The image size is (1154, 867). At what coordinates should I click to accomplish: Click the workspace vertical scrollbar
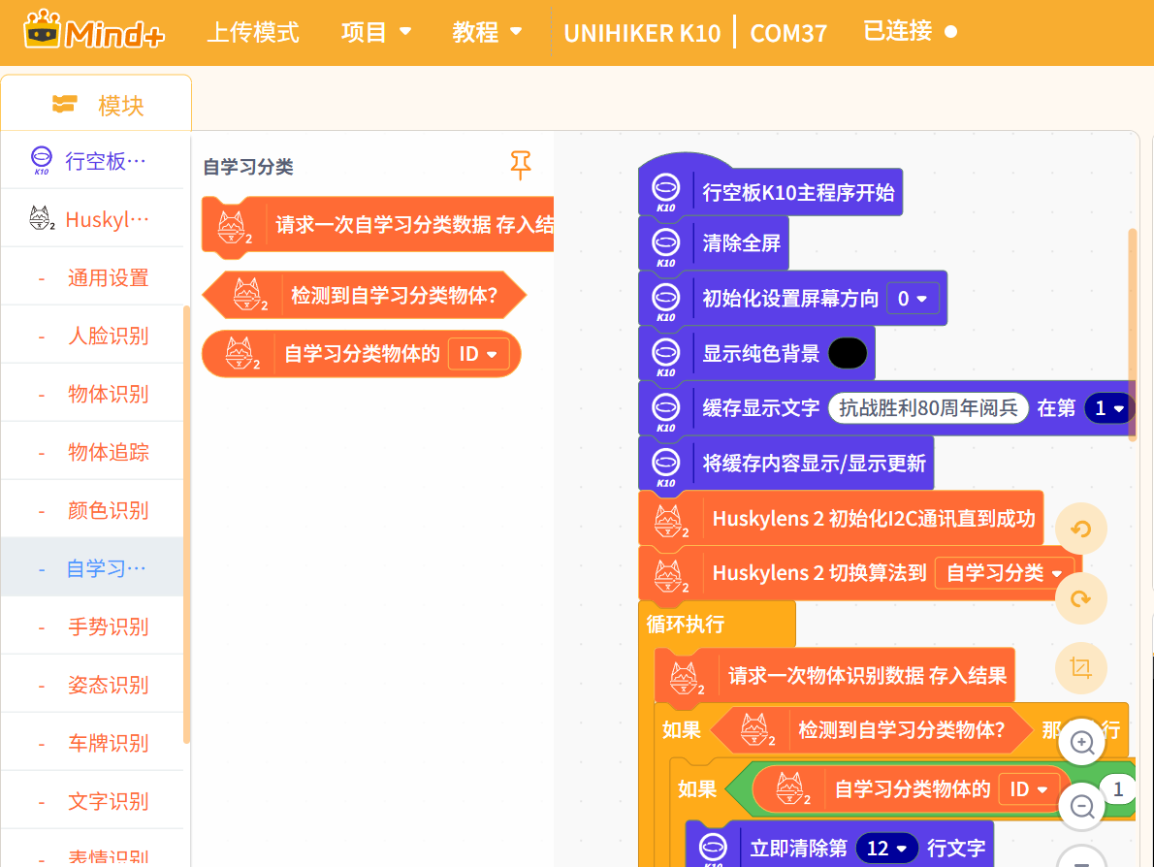coord(1132,335)
